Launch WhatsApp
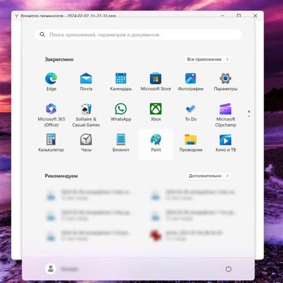The image size is (283, 283). (121, 112)
